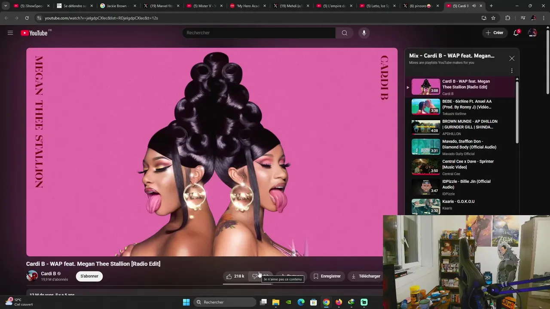The image size is (550, 309).
Task: Click the mix playlist scrollbar
Action: (x=517, y=112)
